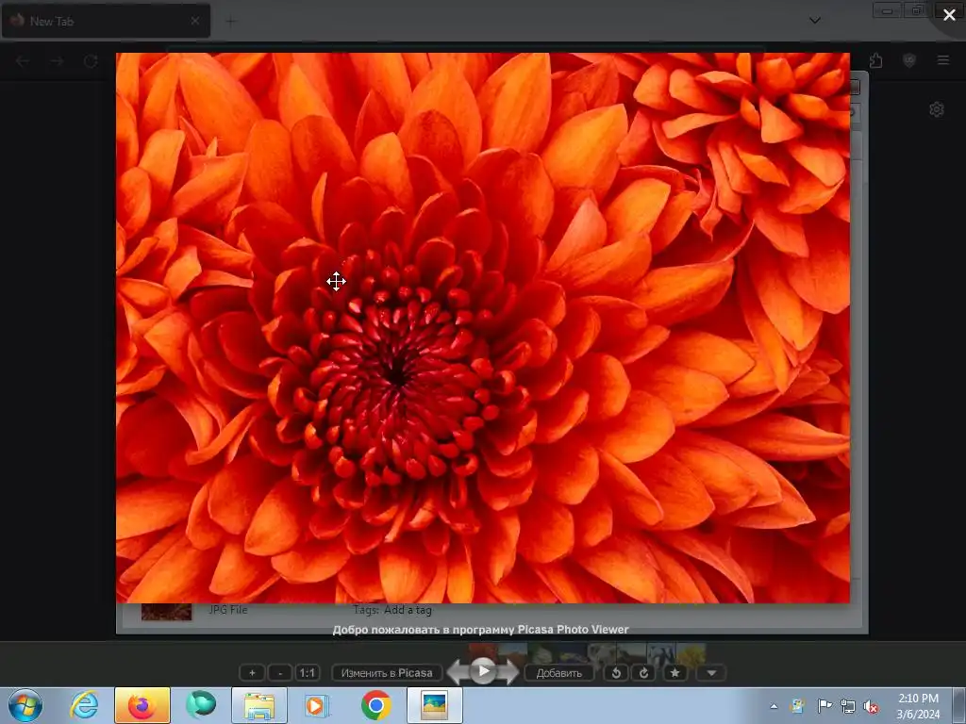Open dimmed new tab settings gear
Viewport: 966px width, 724px height.
click(x=937, y=109)
